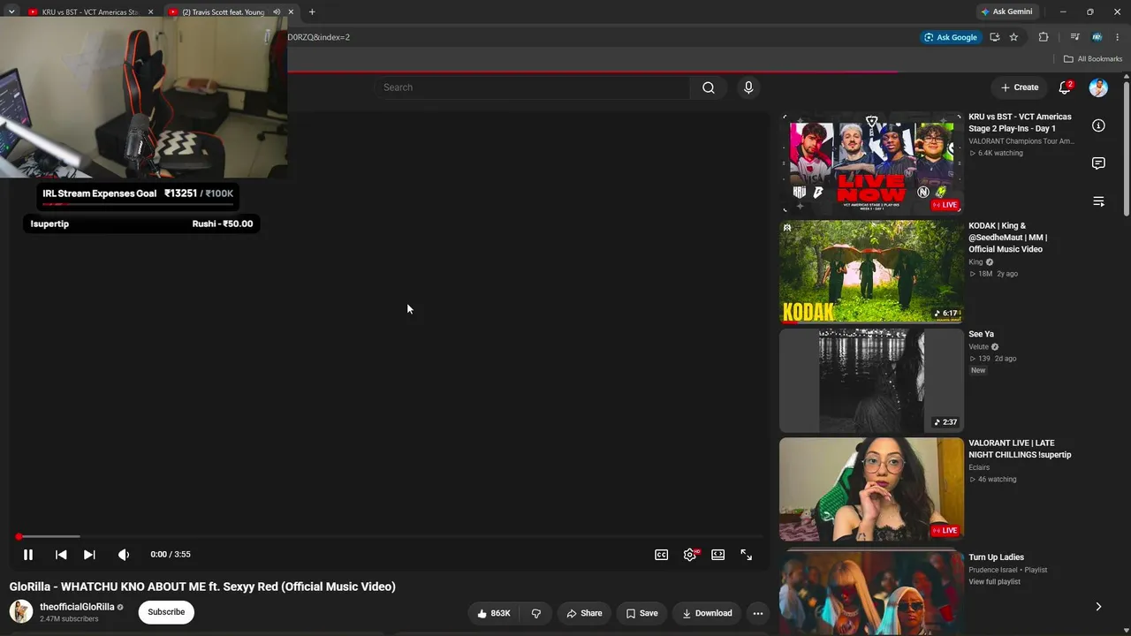
Task: Select the GloRilla video title text
Action: [202, 587]
